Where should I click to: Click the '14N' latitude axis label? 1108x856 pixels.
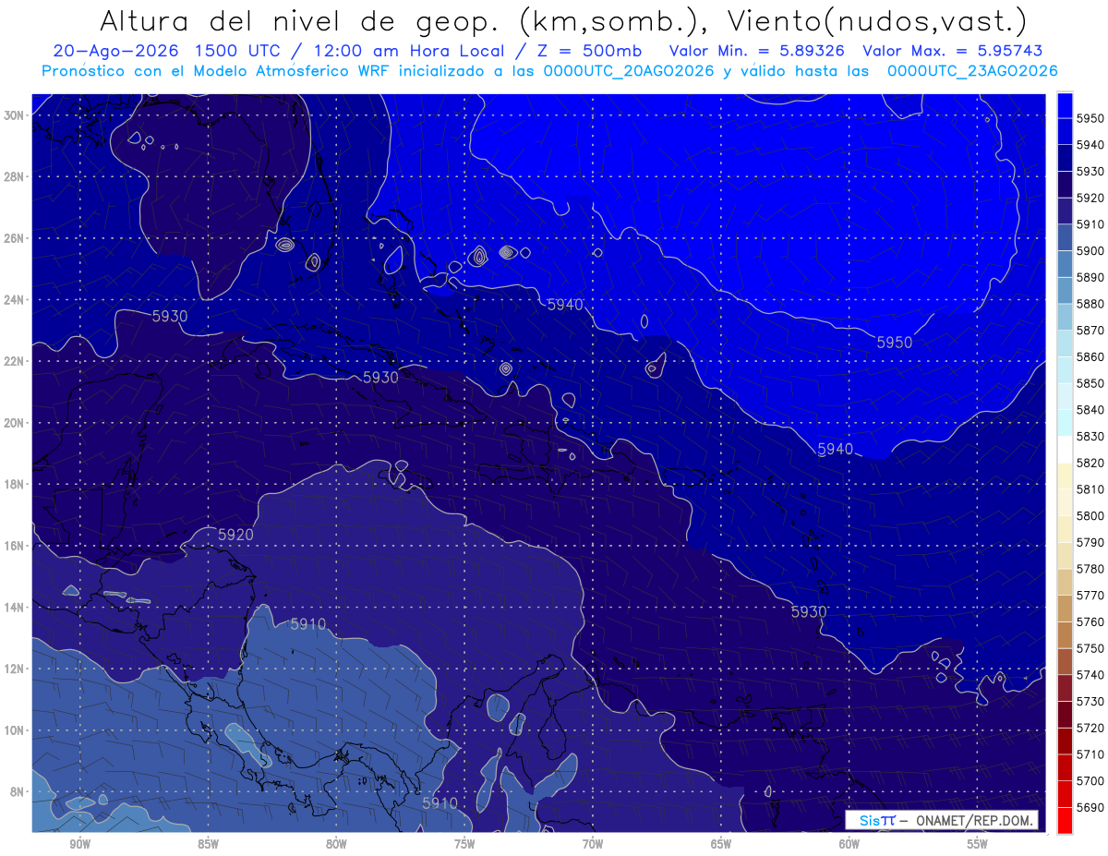coord(16,607)
